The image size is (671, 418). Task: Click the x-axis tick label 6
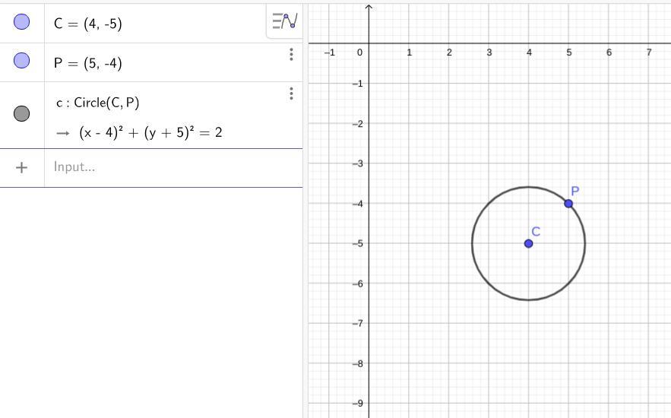[609, 52]
